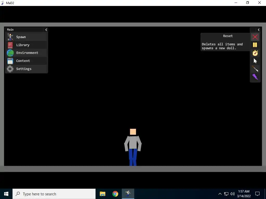Open the Settings menu
Image resolution: width=266 pixels, height=199 pixels.
click(26, 69)
